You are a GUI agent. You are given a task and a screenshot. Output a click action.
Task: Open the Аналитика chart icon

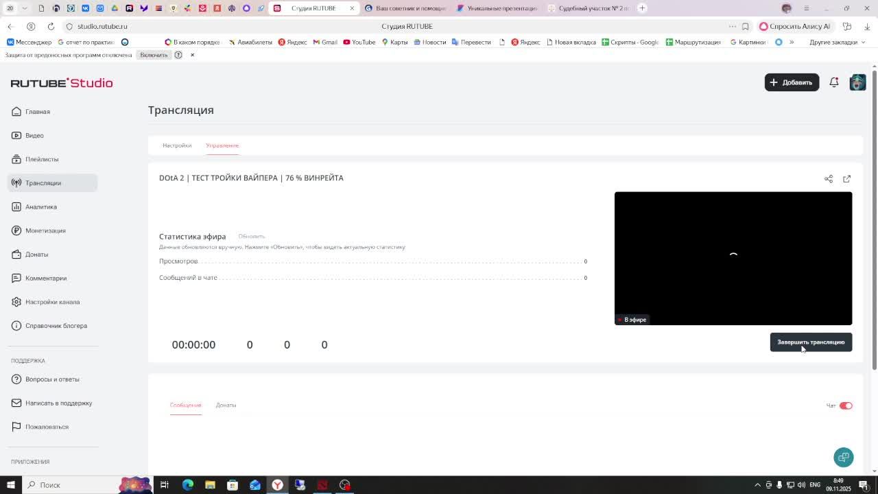[x=16, y=207]
